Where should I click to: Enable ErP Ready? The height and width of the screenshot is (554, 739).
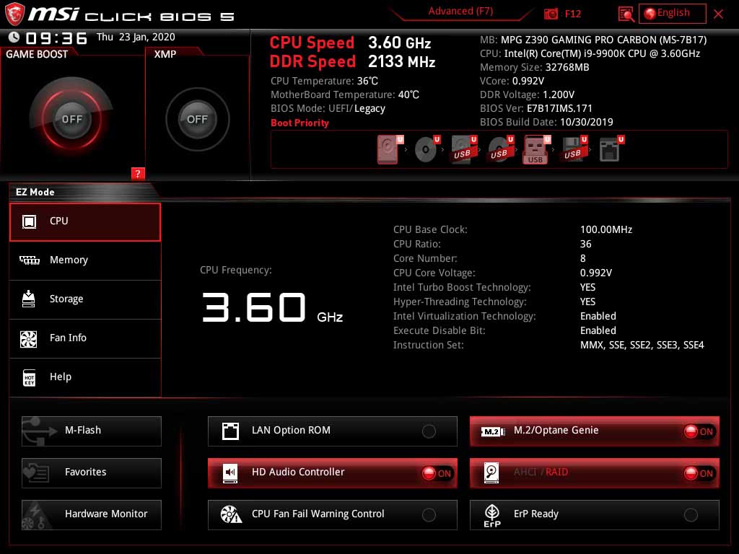pyautogui.click(x=691, y=514)
